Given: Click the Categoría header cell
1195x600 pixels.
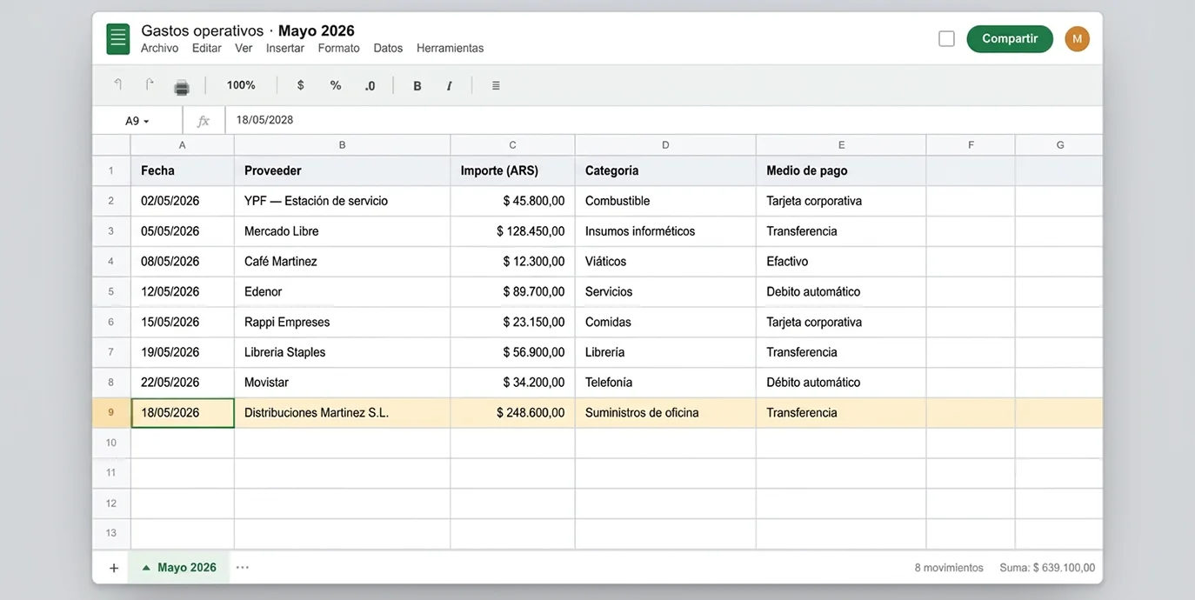Looking at the screenshot, I should [665, 171].
